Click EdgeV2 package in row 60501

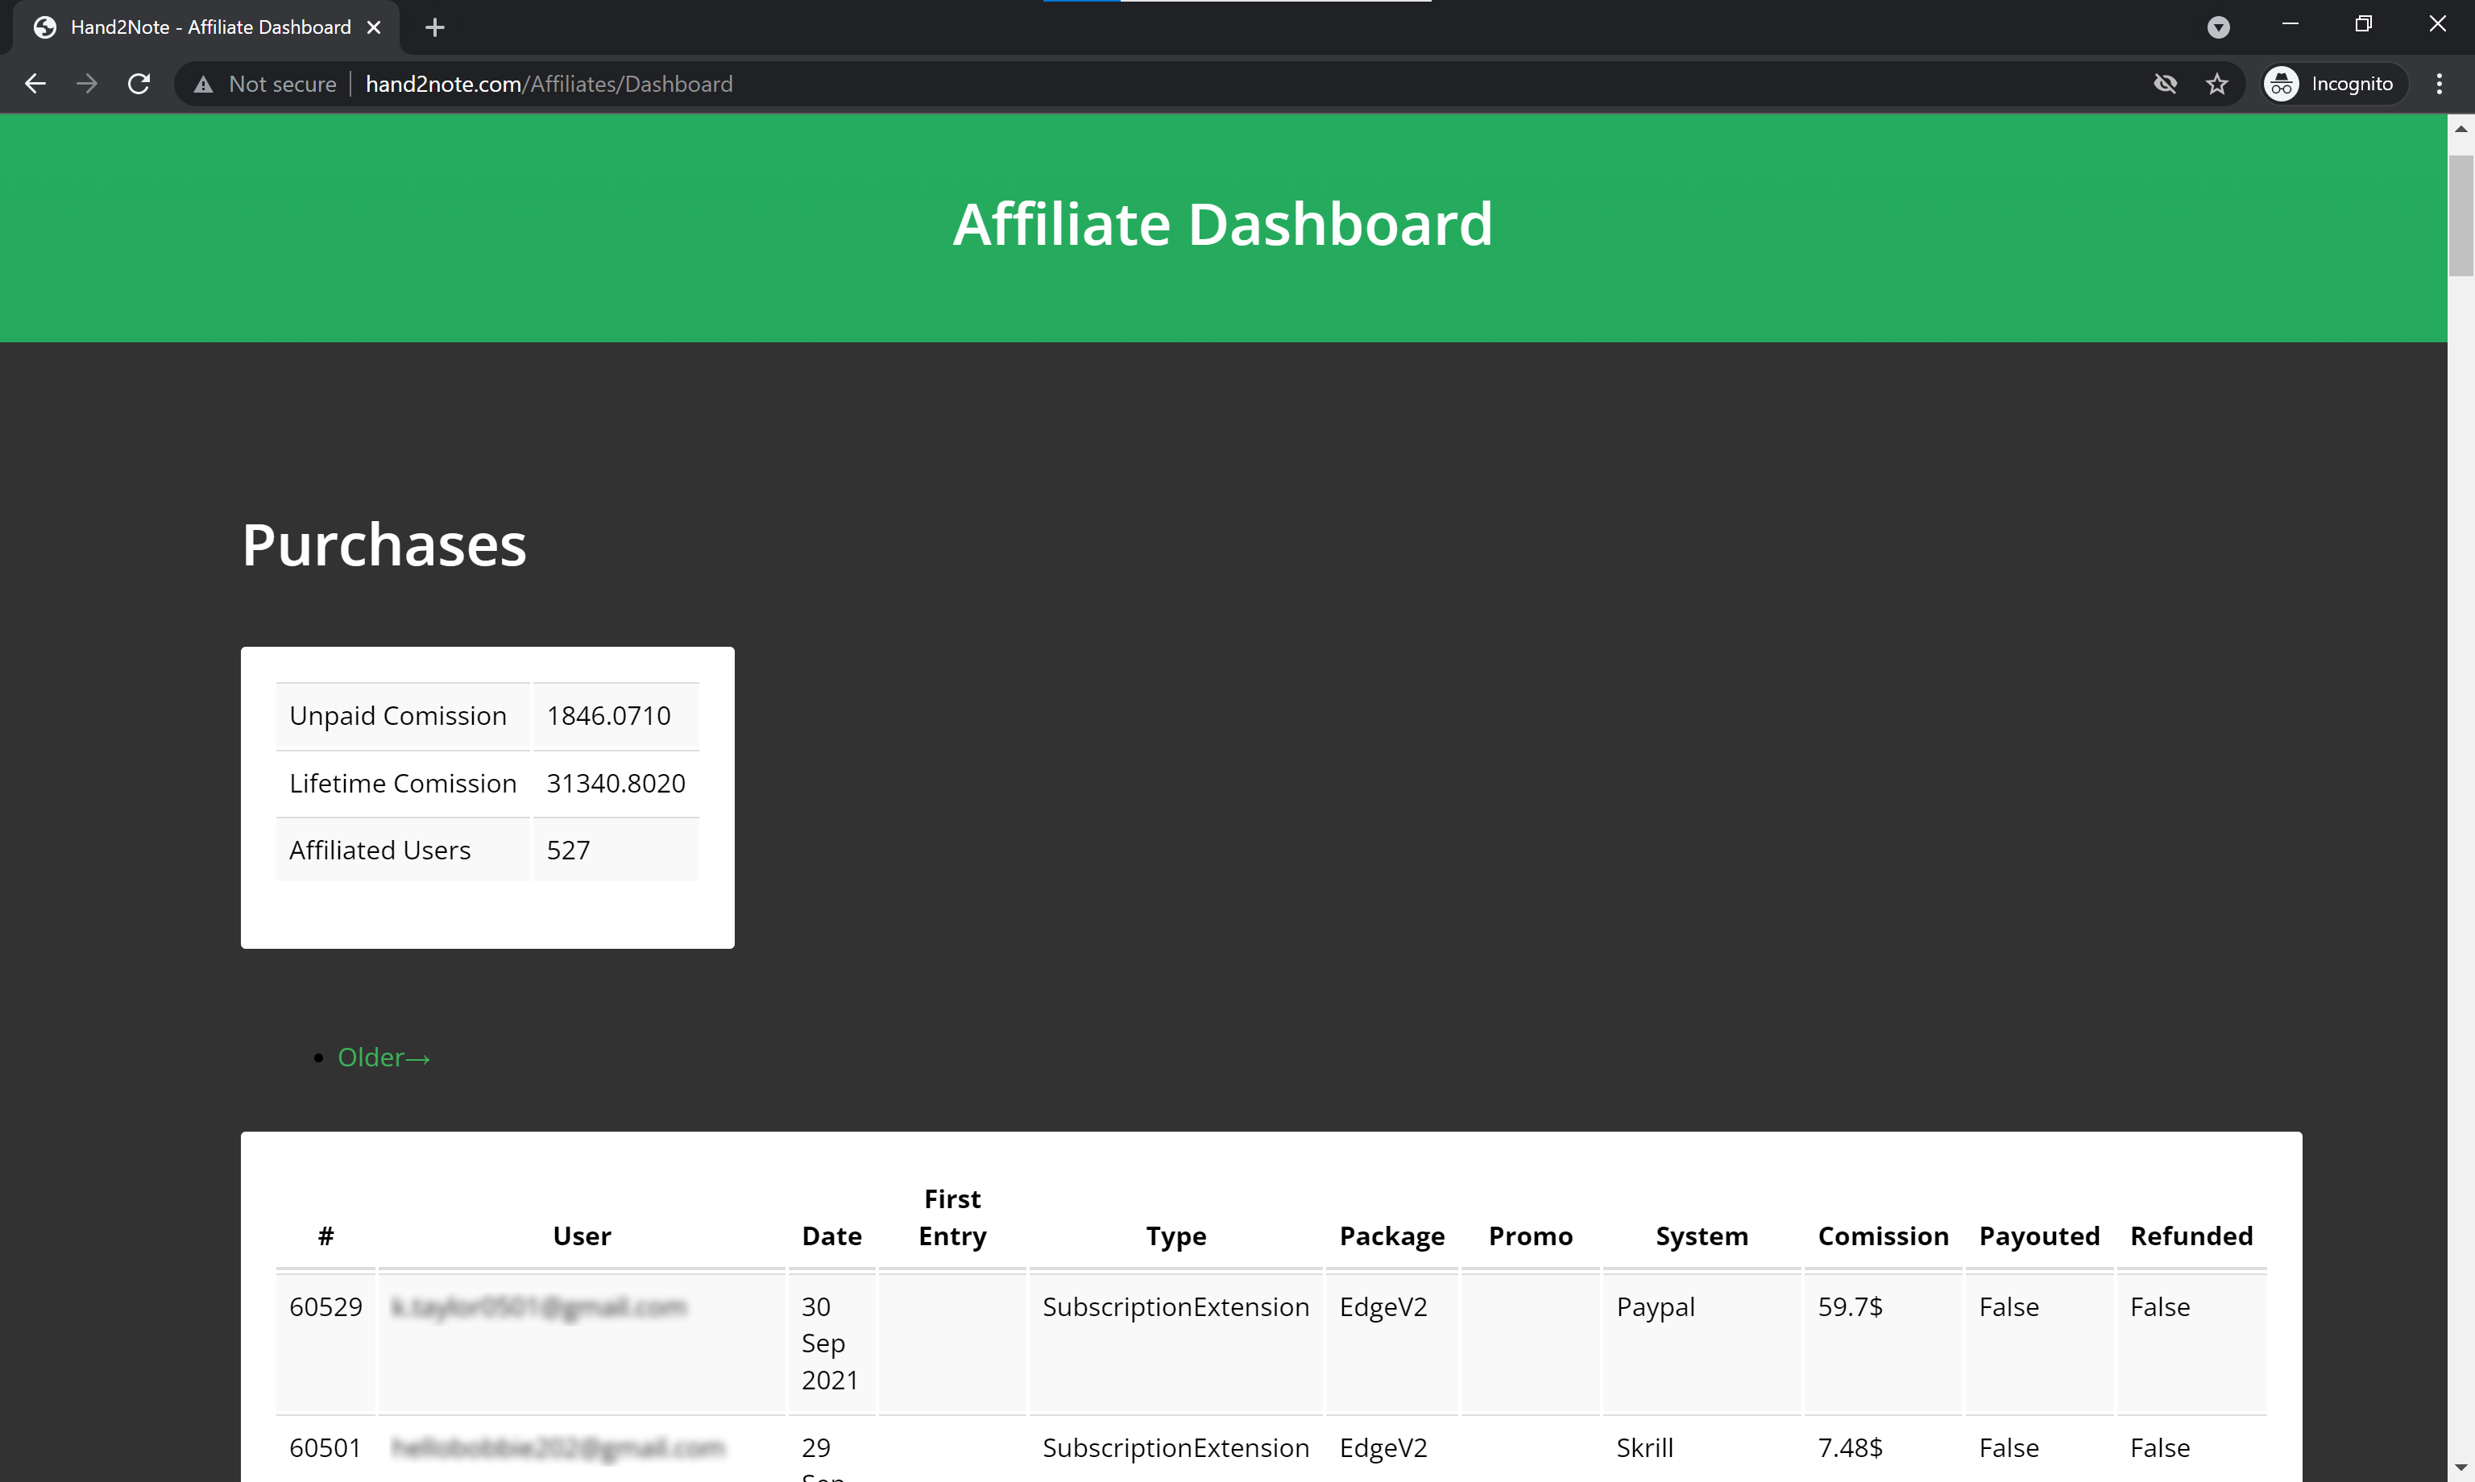click(1383, 1448)
